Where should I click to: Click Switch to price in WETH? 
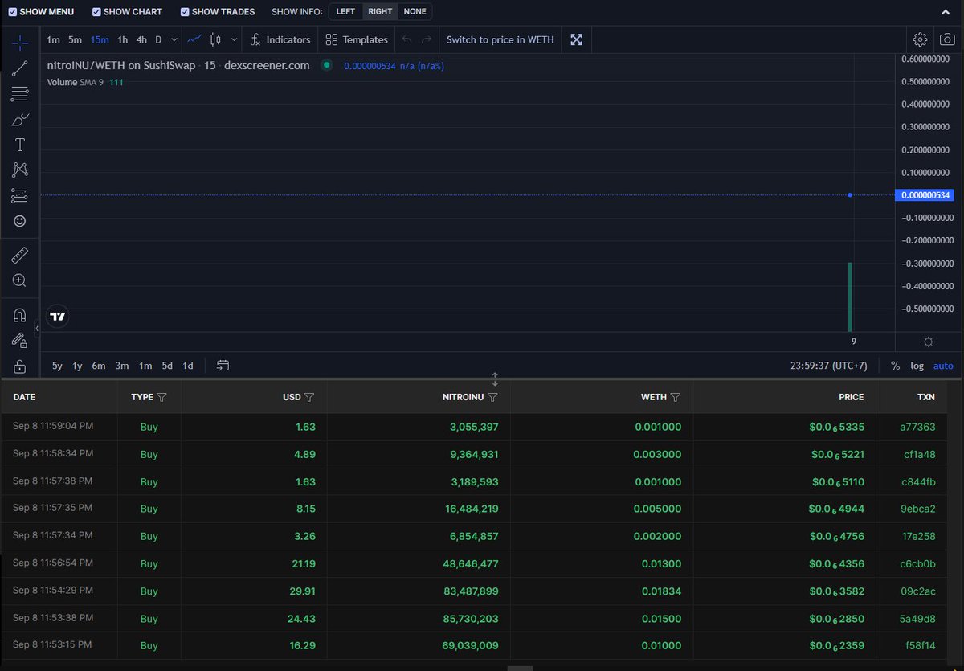pyautogui.click(x=500, y=39)
